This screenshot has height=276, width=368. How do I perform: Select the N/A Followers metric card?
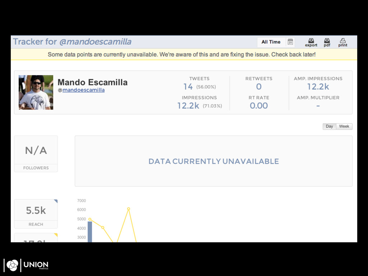[x=36, y=153]
